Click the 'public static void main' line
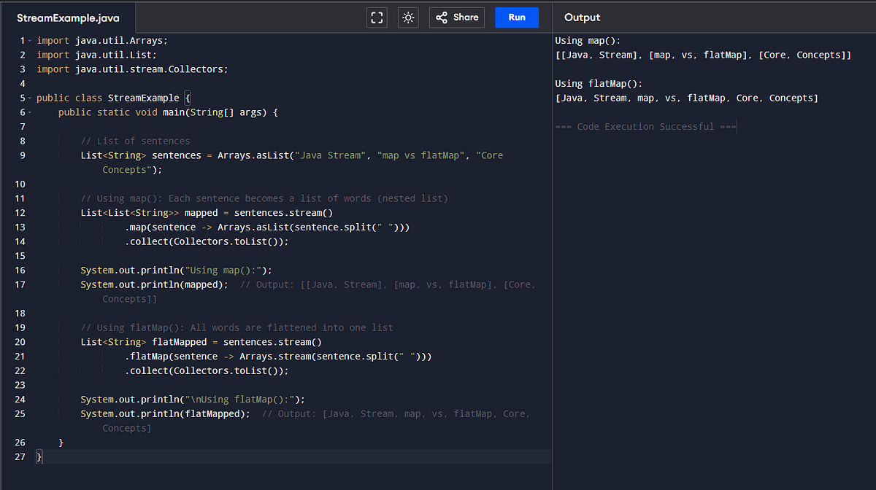 (x=168, y=112)
